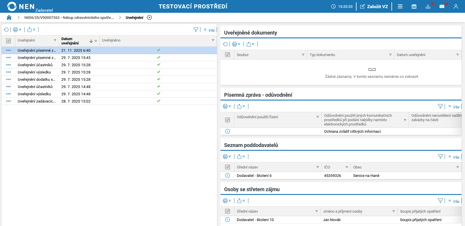Print Písemná zpráva - odůvodnění section

point(227,106)
